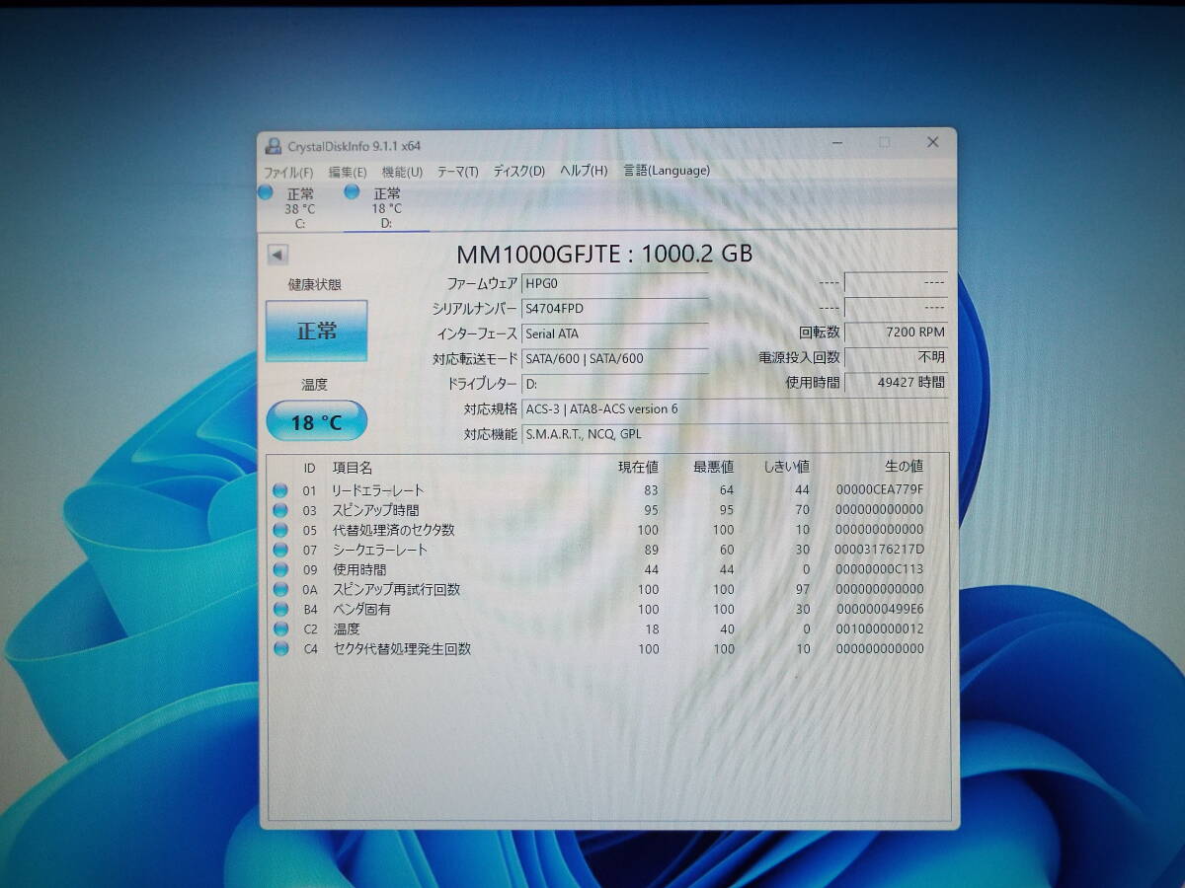The height and width of the screenshot is (888, 1185).
Task: Click the 健康状態 label
Action: click(x=315, y=284)
